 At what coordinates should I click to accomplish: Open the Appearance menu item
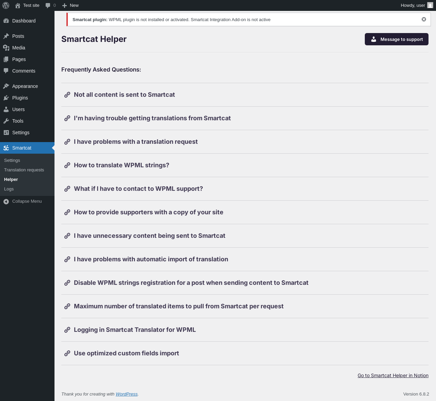point(27,86)
